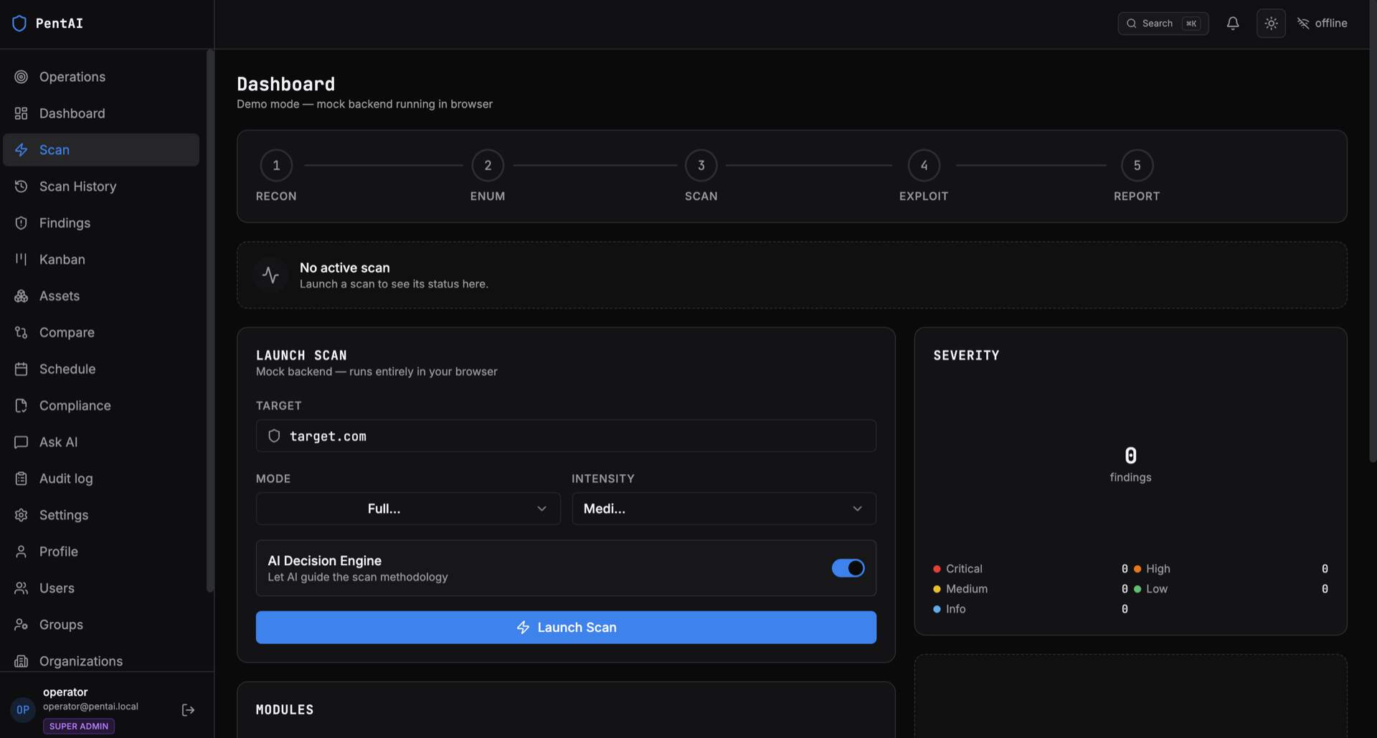Open the Mode dropdown showing Full
The image size is (1377, 738).
pyautogui.click(x=408, y=508)
